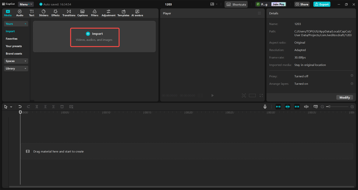Open the Templates panel

pyautogui.click(x=123, y=13)
